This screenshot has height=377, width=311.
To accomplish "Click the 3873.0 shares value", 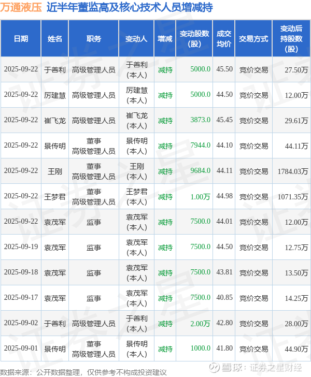I will 200,120.
